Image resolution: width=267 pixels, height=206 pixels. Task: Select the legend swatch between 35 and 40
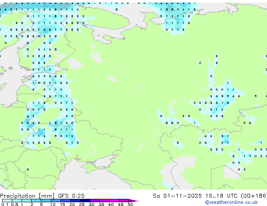point(104,201)
